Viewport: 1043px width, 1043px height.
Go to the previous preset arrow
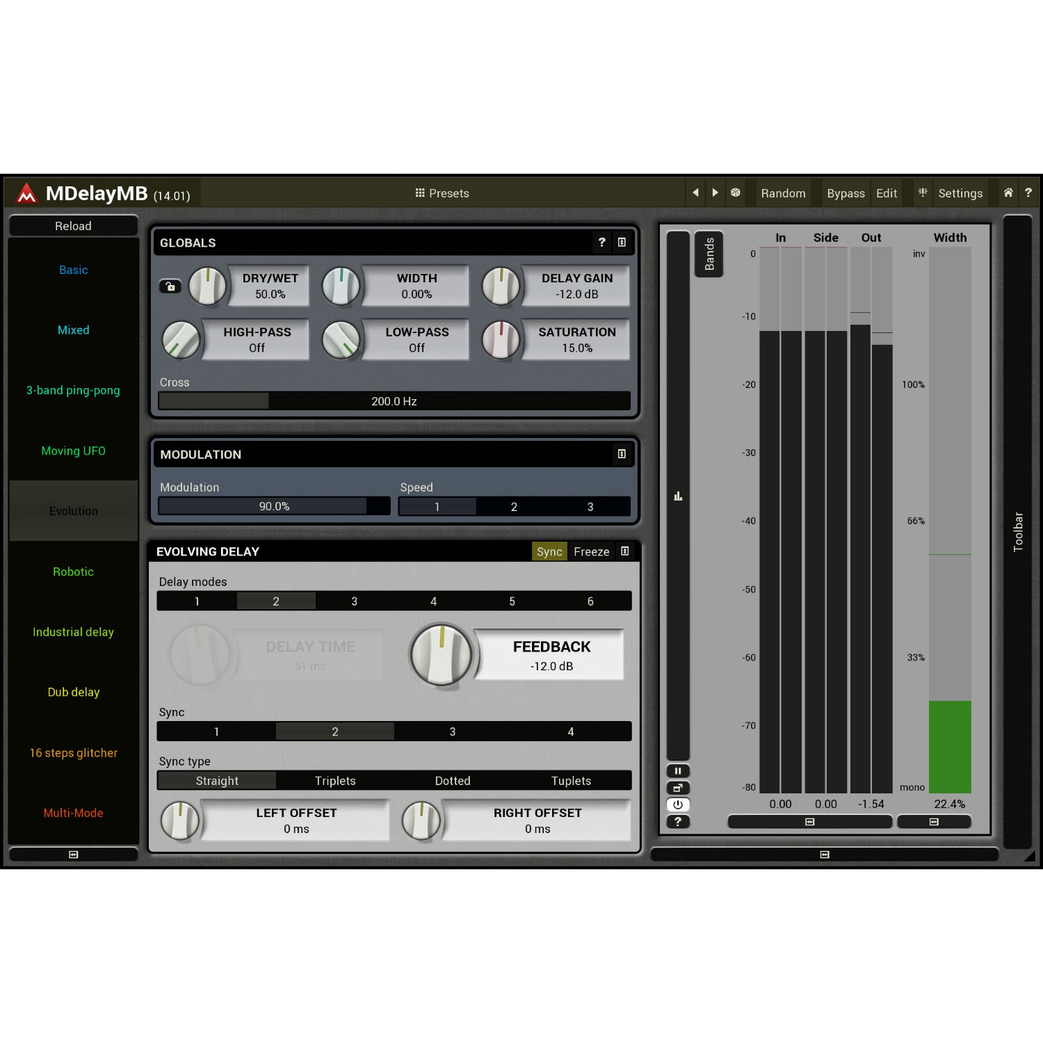695,193
